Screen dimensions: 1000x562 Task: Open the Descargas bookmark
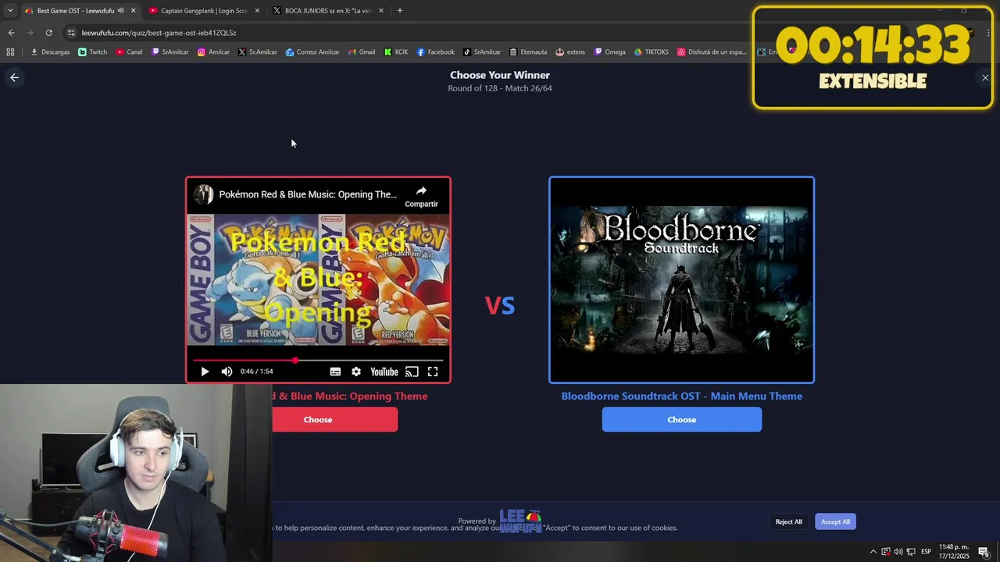pyautogui.click(x=50, y=52)
